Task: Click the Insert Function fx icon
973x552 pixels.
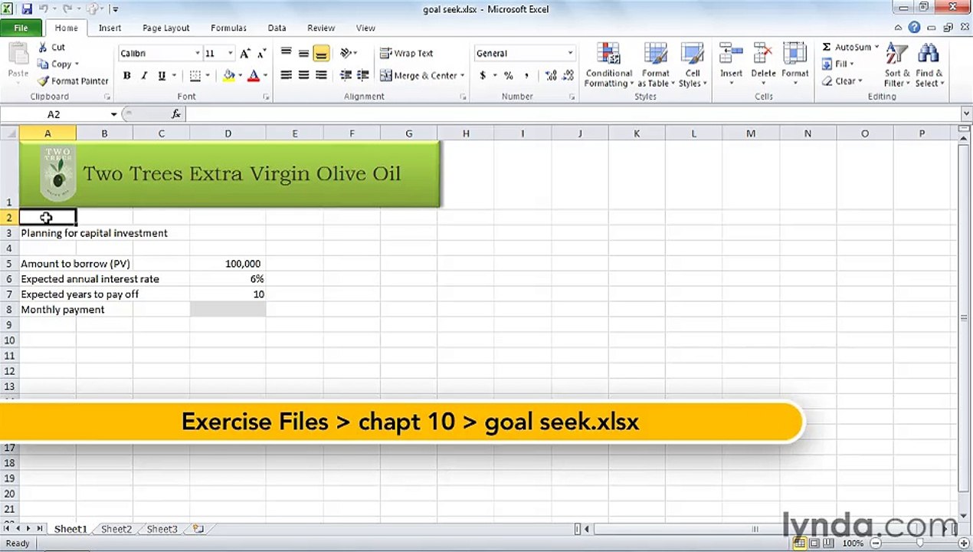Action: tap(175, 114)
